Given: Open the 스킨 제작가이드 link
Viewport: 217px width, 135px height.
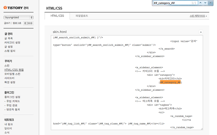Looking at the screenshot, I should [x=198, y=16].
